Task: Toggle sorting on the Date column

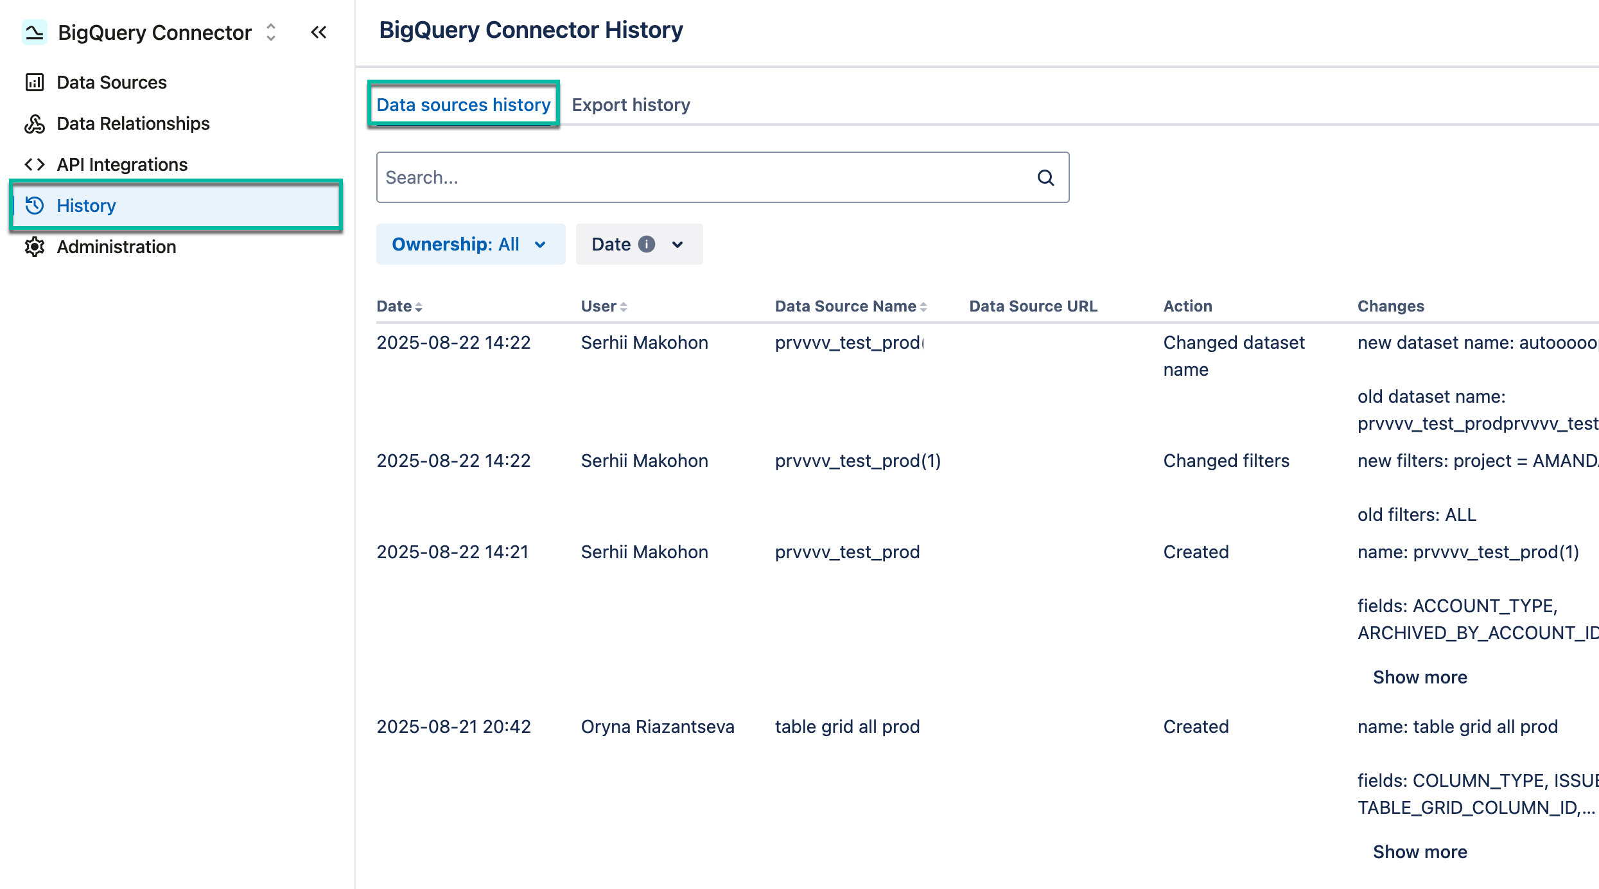Action: coord(419,306)
